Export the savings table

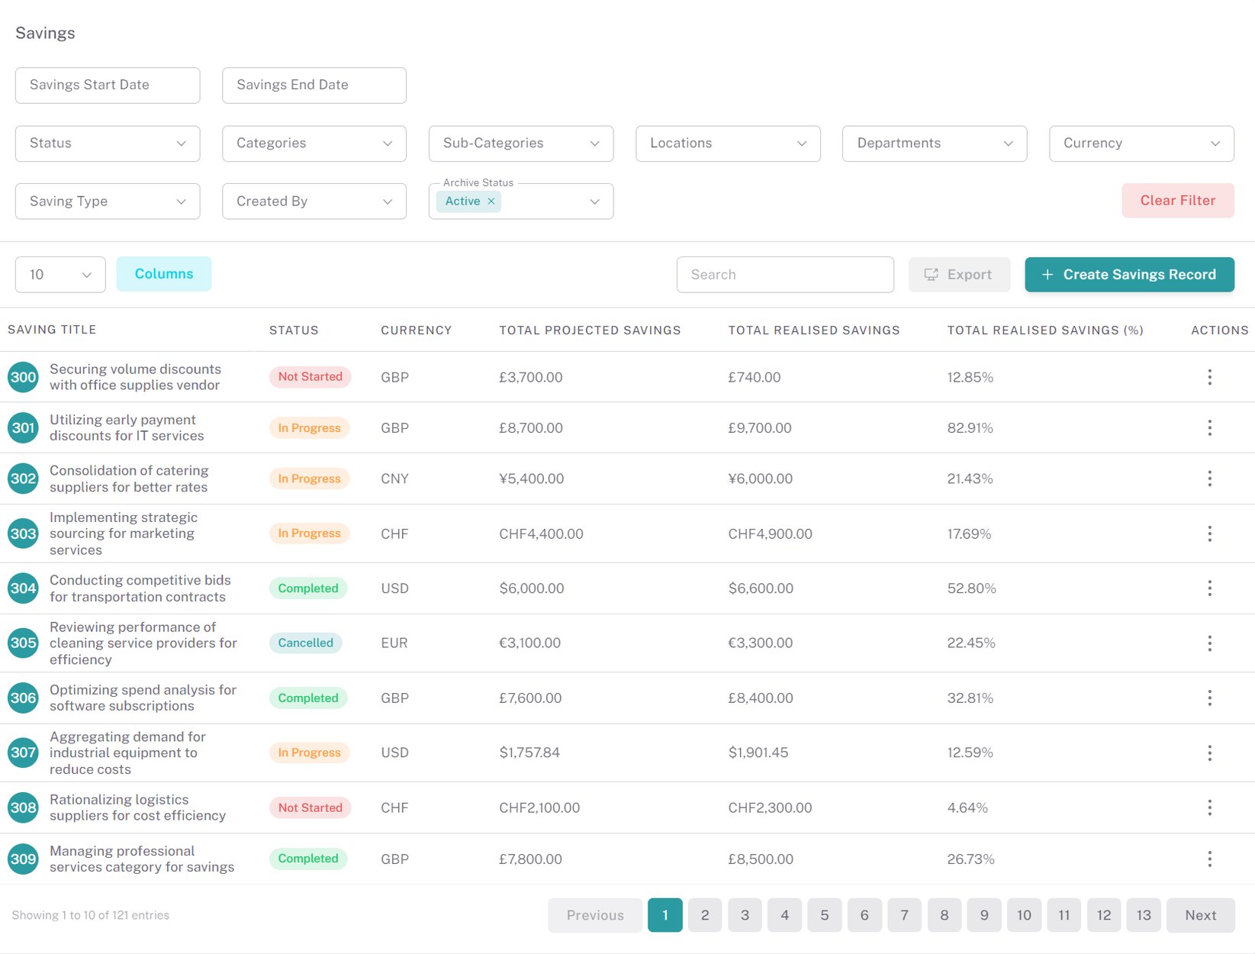click(959, 275)
